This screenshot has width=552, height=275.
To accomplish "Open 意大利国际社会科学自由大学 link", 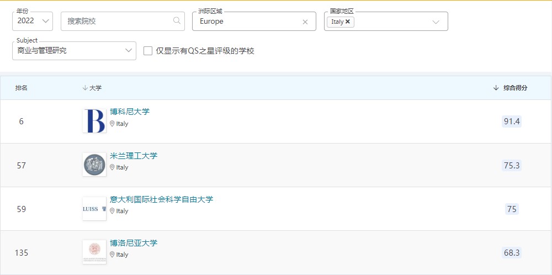I will click(162, 199).
